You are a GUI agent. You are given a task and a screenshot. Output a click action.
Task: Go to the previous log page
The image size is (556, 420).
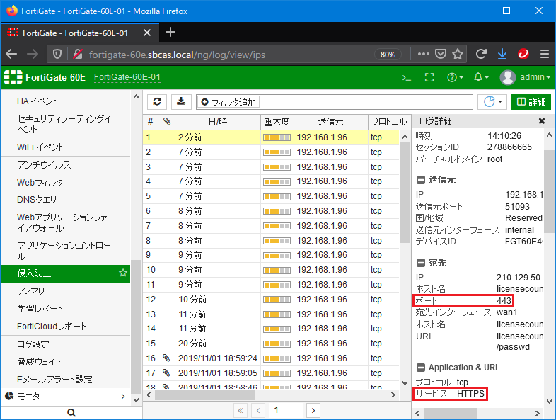coord(258,410)
